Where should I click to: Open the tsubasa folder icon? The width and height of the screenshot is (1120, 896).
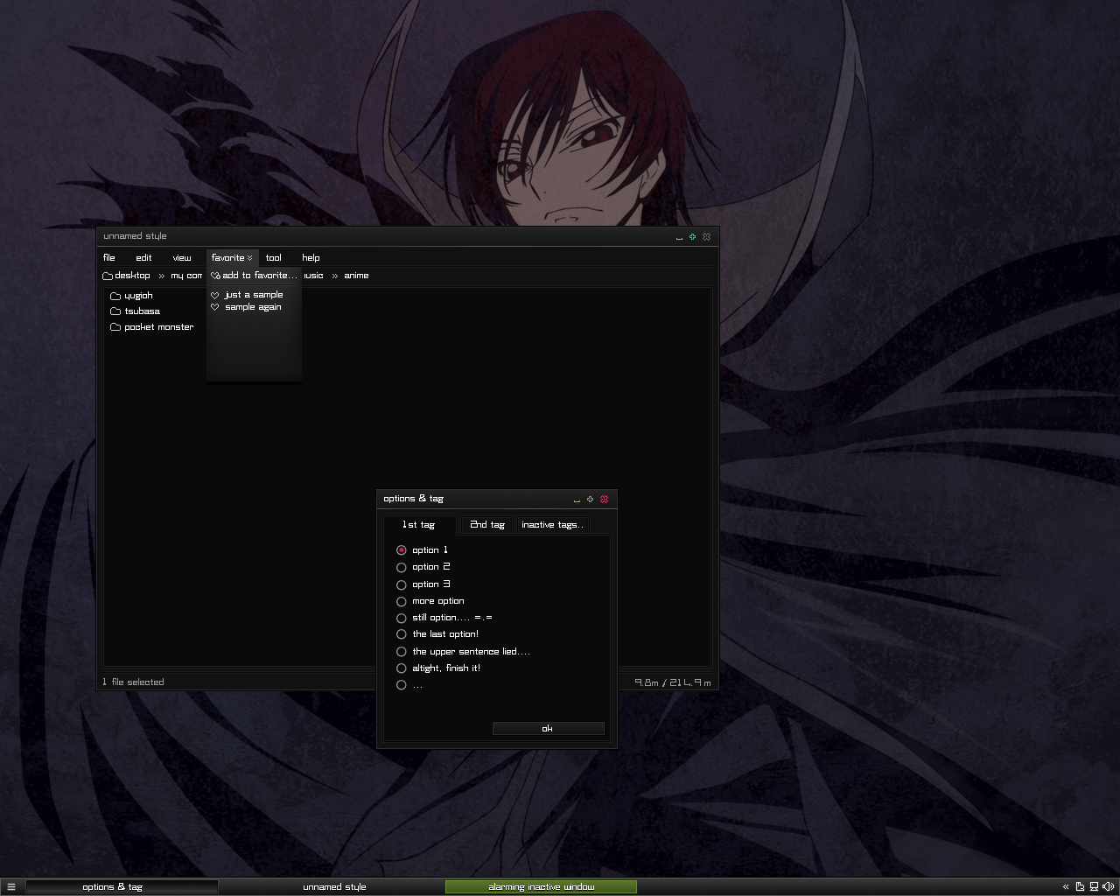[x=115, y=311]
